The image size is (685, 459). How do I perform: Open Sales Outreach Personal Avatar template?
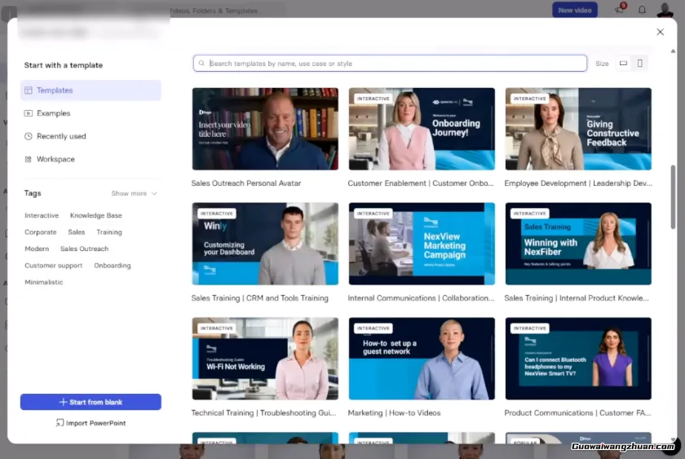265,129
